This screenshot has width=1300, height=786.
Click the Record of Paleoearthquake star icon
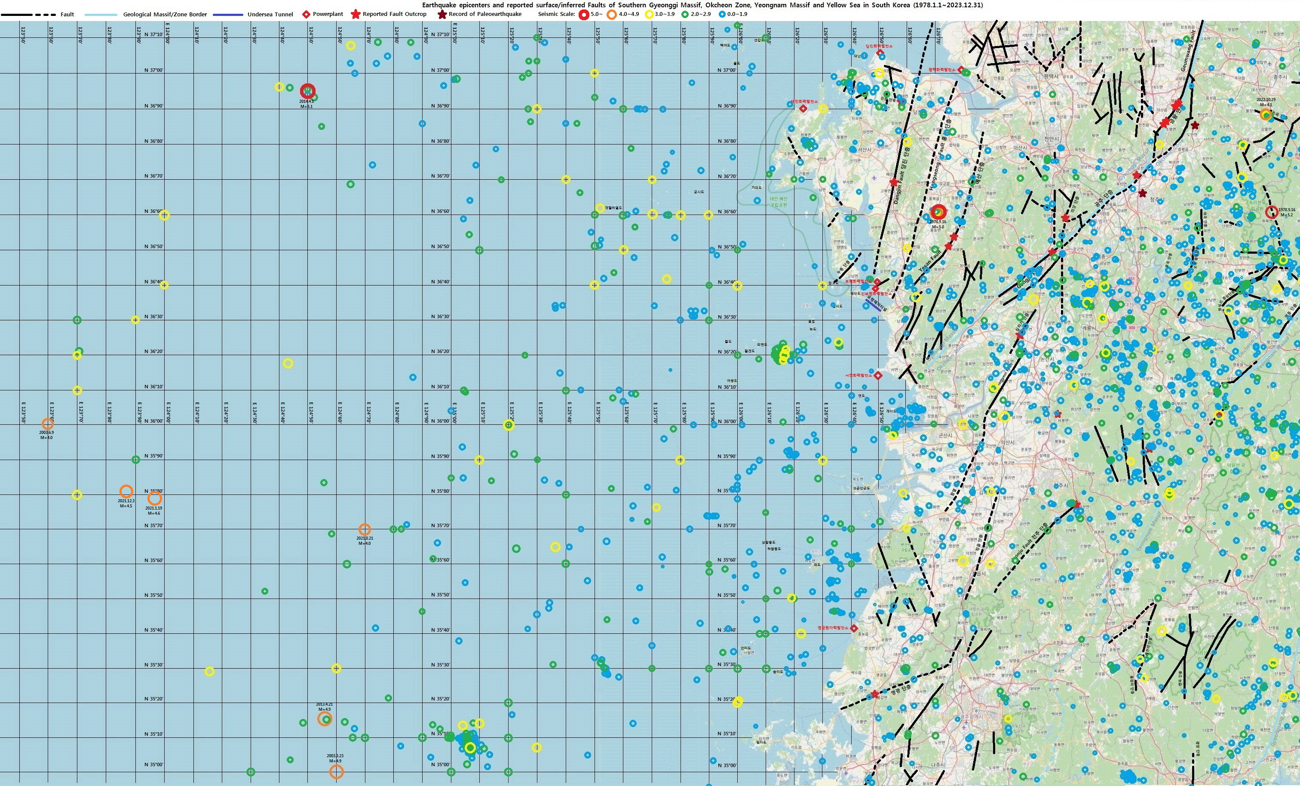point(442,14)
